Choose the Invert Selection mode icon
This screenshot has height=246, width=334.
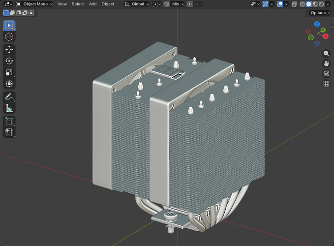[x=25, y=13]
